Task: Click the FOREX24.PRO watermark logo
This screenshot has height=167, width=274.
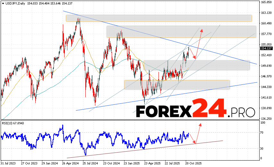Action: [x=195, y=111]
